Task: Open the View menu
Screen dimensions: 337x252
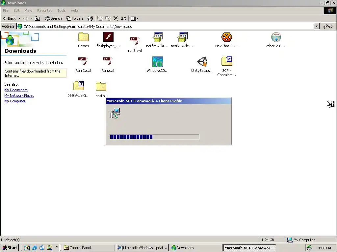Action: (28, 10)
